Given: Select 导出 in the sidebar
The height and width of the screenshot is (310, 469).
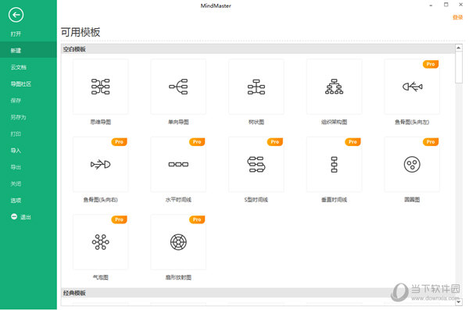Looking at the screenshot, I should pos(16,167).
